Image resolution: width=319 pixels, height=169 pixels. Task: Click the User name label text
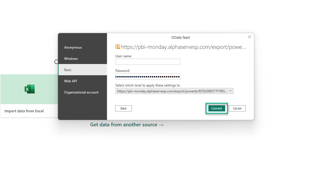pyautogui.click(x=123, y=56)
